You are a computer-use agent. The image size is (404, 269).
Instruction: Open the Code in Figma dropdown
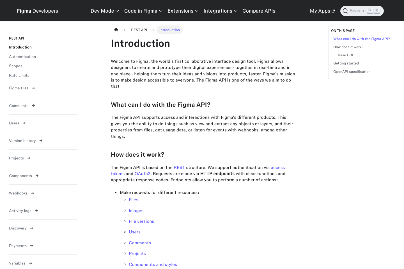tap(143, 11)
